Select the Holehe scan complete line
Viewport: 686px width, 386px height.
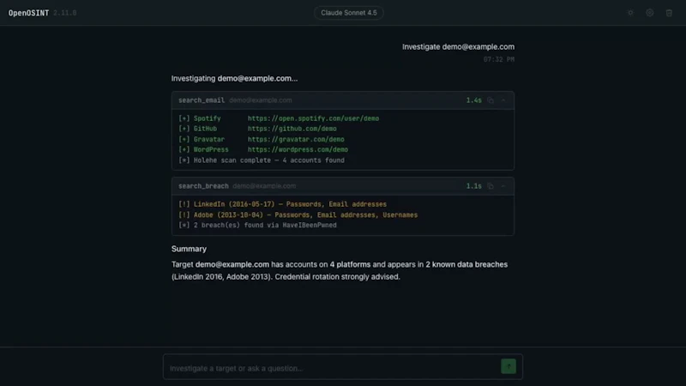click(262, 160)
